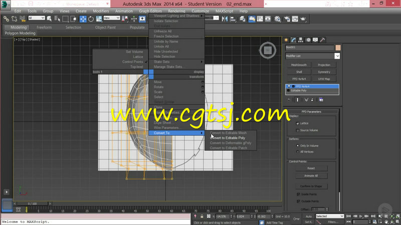Expand FFD 4x4x4 sub-object tree in stack
This screenshot has width=401, height=225.
[293, 86]
